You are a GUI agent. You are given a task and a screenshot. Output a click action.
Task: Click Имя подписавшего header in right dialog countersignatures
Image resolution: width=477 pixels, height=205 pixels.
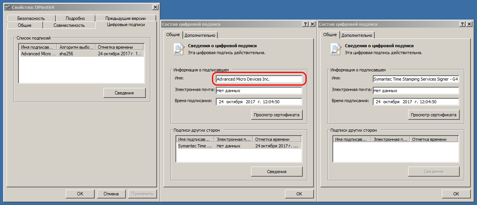point(352,139)
